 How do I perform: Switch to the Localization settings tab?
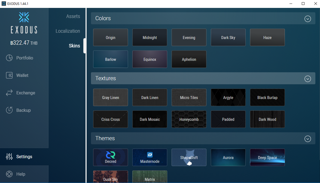[68, 31]
